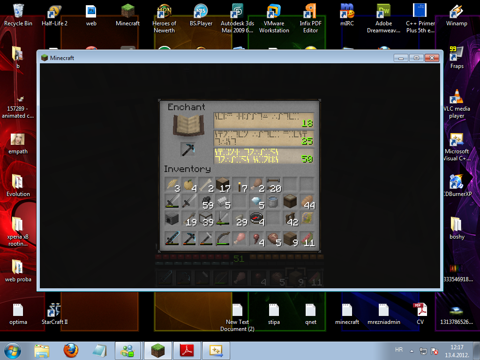
Task: Open Windows Explorer from the taskbar
Action: pyautogui.click(x=42, y=351)
